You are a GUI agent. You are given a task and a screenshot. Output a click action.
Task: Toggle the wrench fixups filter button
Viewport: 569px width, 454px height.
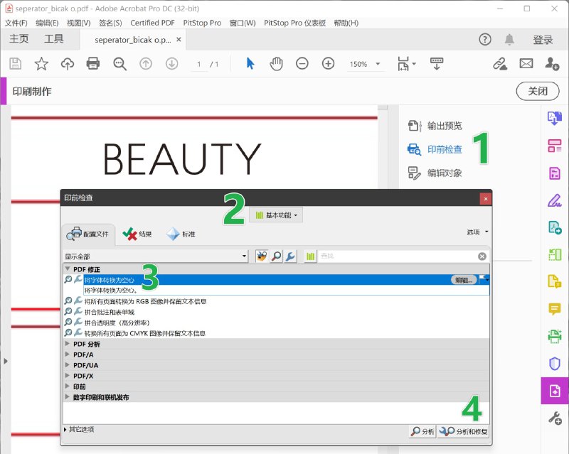[x=290, y=256]
